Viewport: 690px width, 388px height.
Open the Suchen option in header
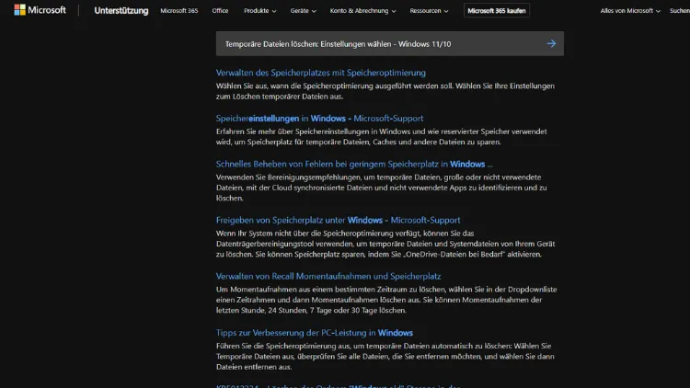[x=680, y=10]
